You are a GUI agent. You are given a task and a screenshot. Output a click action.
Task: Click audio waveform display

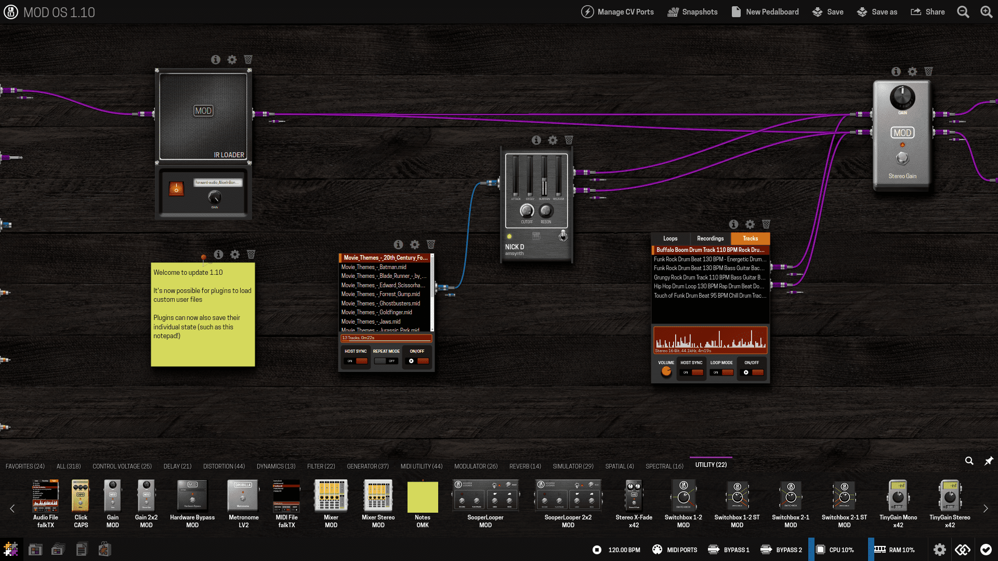[x=710, y=340]
